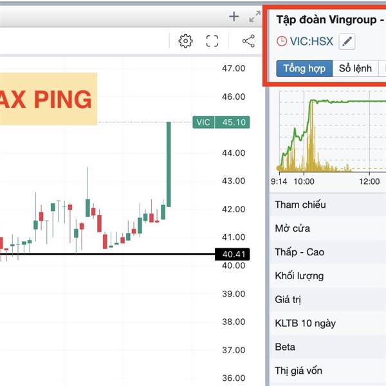
Task: Click the pencil edit symbol icon
Action: 347,41
